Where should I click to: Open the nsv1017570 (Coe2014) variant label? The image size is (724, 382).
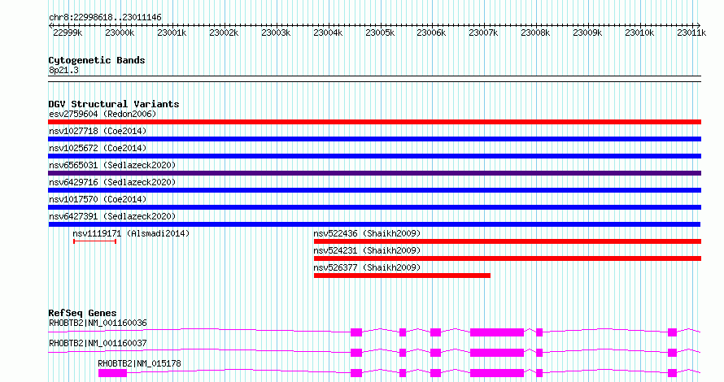coord(98,199)
